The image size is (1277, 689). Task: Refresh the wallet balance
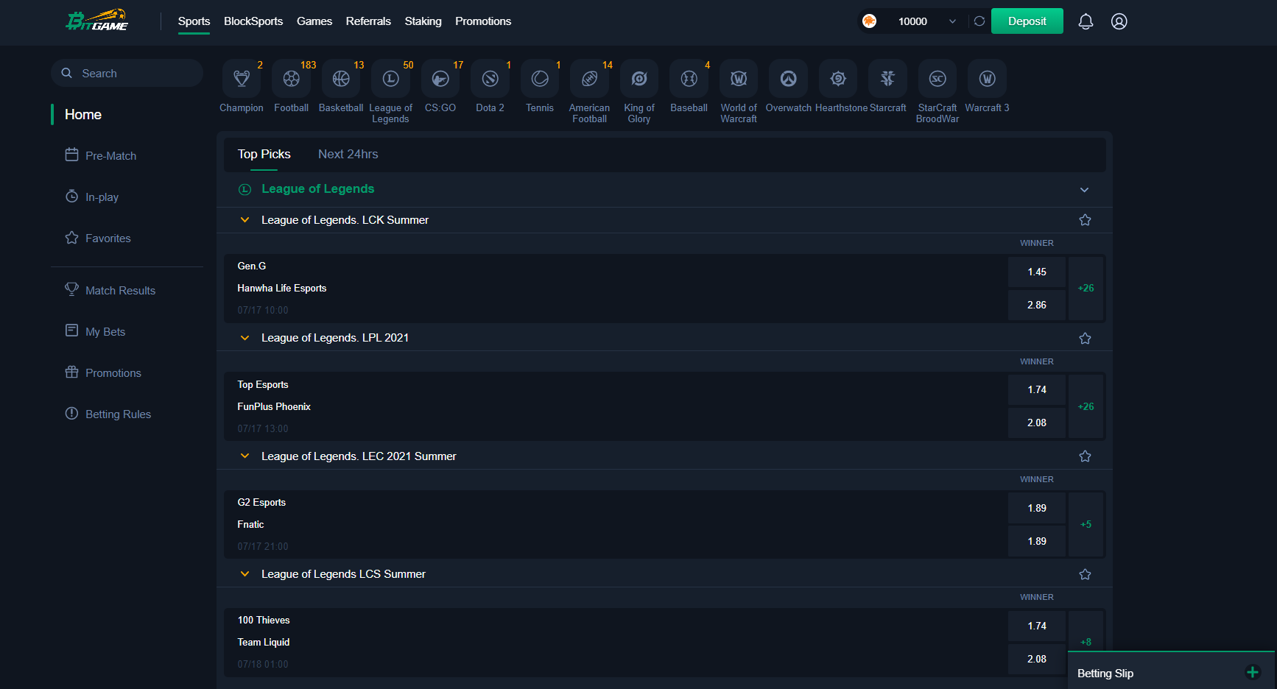[x=979, y=21]
